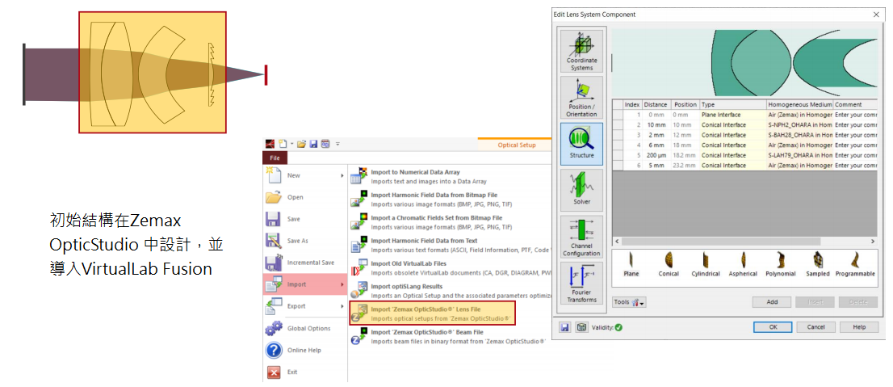893x387 pixels.
Task: Click the S-LAH79_OHARA medium cell
Action: [x=799, y=155]
